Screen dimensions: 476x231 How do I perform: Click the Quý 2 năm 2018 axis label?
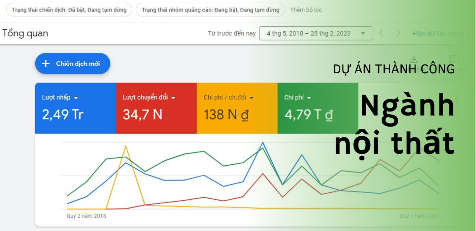pyautogui.click(x=86, y=216)
